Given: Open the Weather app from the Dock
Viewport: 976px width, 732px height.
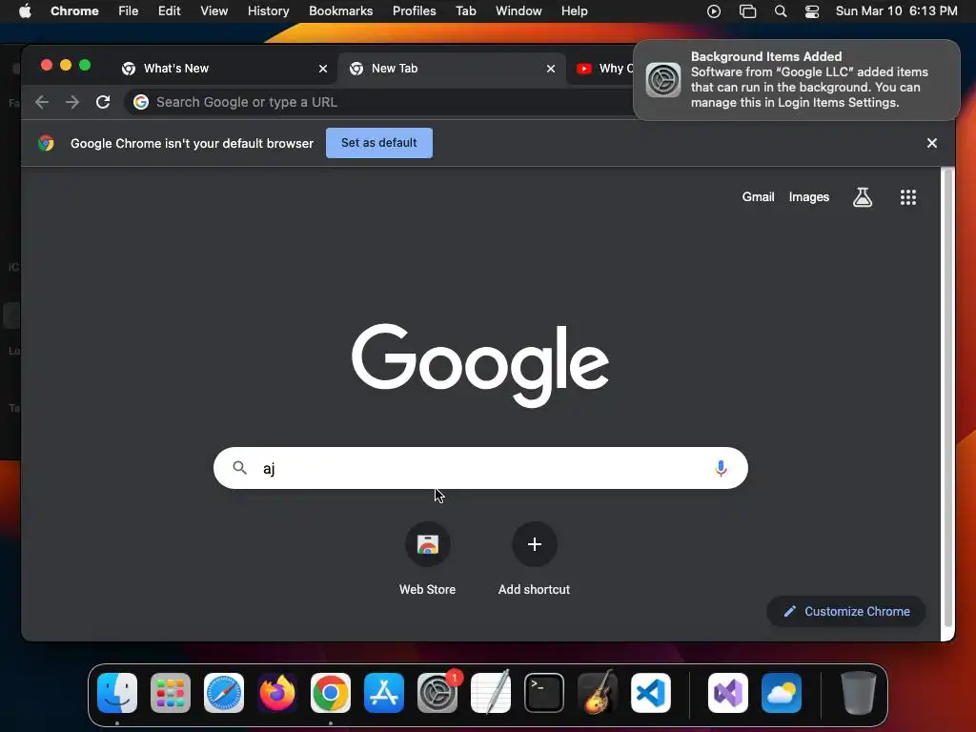Looking at the screenshot, I should click(x=782, y=693).
